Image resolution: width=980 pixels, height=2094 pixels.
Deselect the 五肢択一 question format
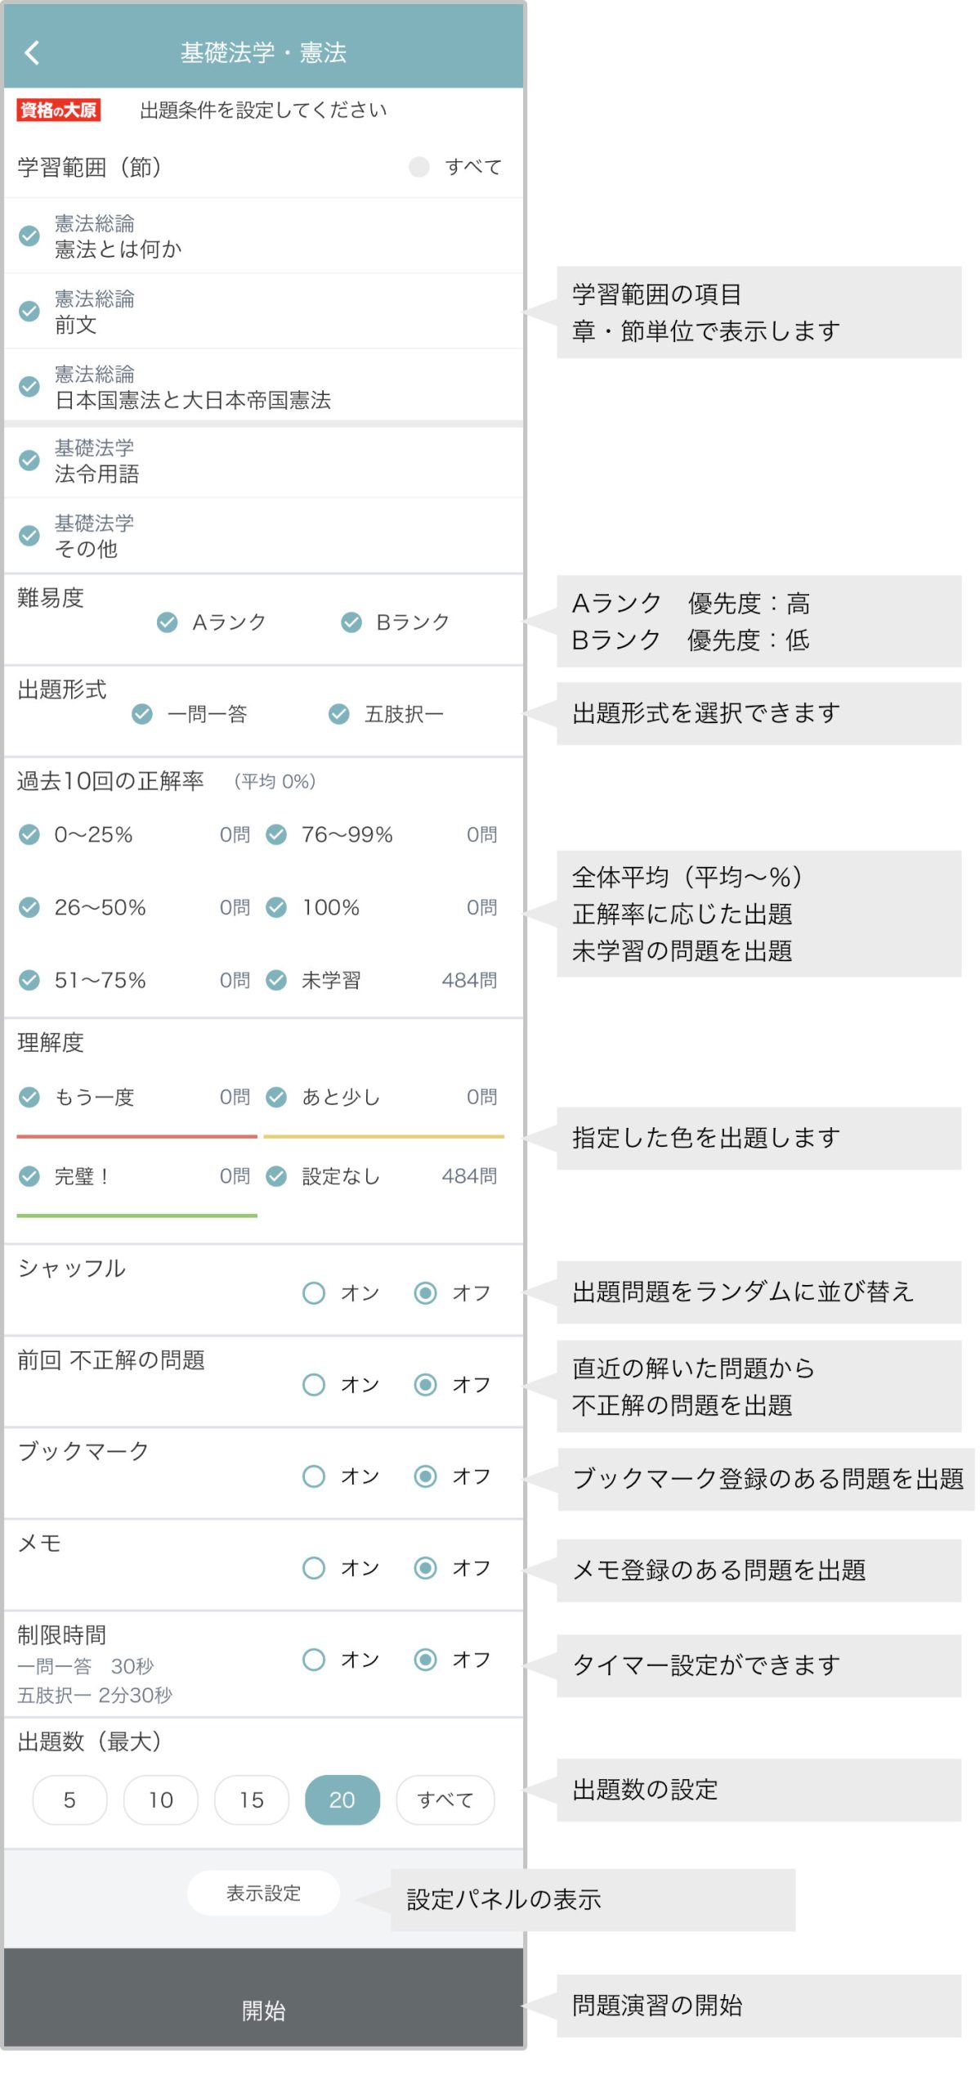pos(339,714)
